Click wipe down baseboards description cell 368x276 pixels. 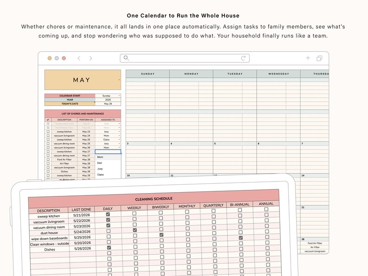tap(49, 238)
